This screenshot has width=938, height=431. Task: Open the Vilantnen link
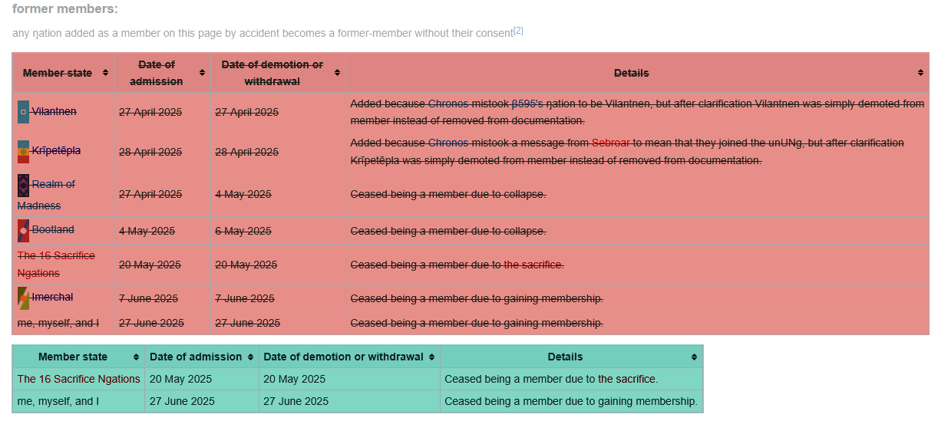[x=54, y=112]
